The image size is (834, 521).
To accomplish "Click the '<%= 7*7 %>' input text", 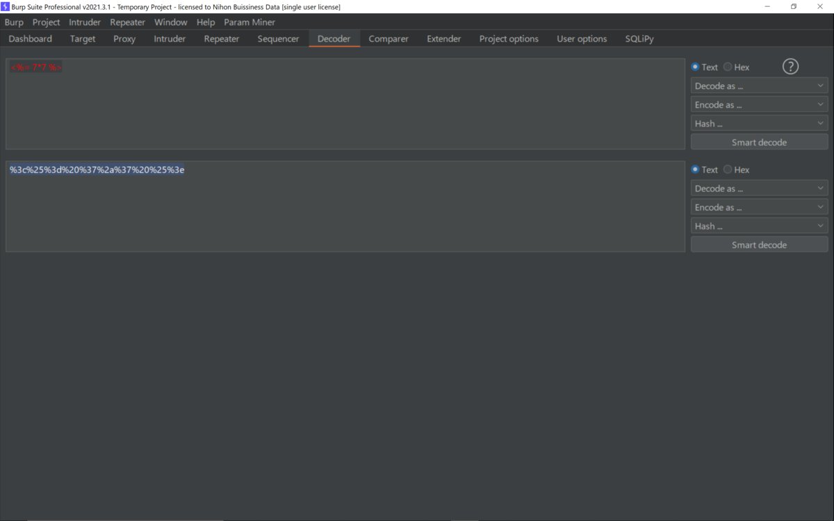I will coord(36,67).
